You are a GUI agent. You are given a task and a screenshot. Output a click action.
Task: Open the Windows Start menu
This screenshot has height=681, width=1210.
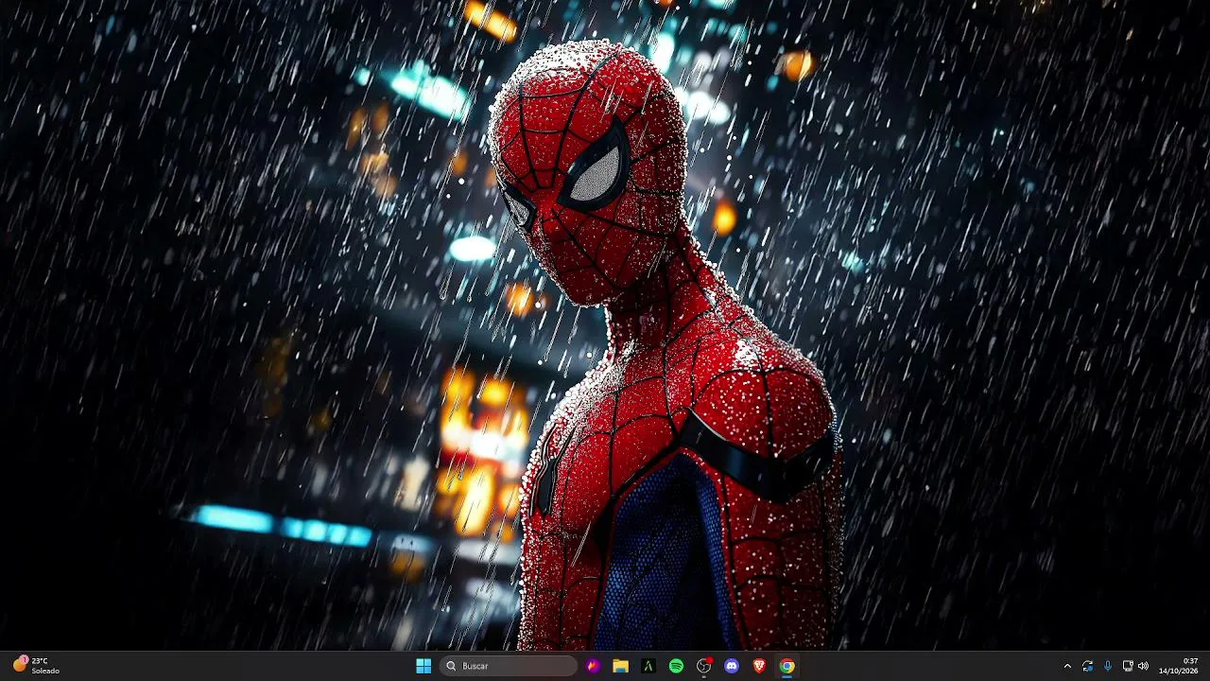tap(423, 666)
